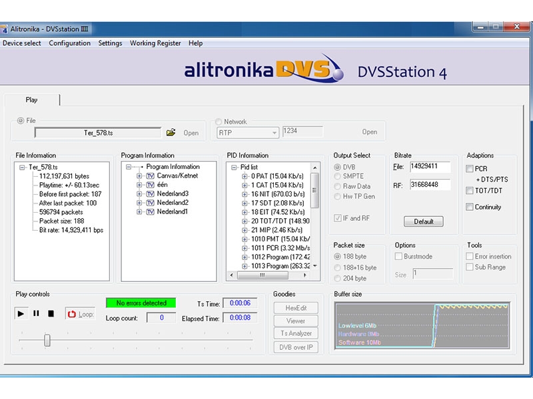Launch the Viewer goodie
This screenshot has height=399, width=533.
[x=296, y=321]
